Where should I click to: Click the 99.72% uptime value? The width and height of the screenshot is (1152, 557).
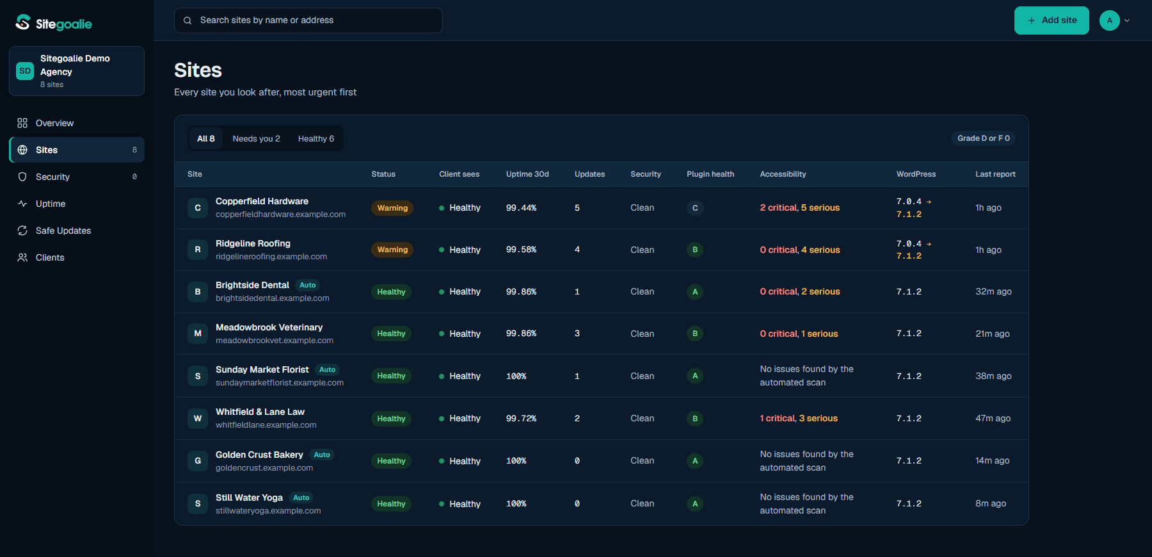(x=521, y=418)
